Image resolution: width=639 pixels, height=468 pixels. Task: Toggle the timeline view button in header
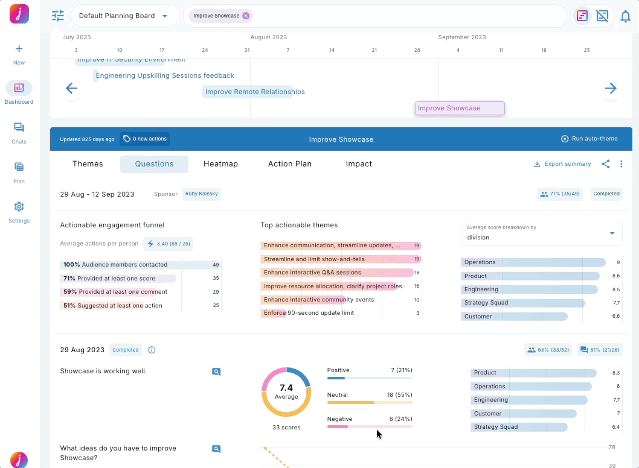tap(582, 16)
